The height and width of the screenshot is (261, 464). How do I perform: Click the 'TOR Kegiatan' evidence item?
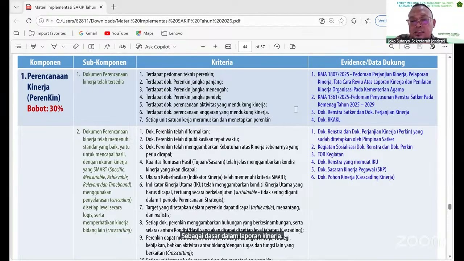[330, 154]
